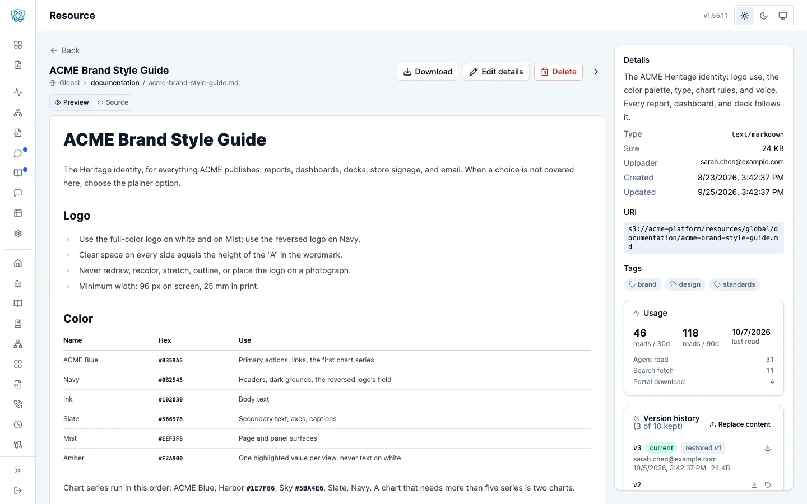Open the settings gear in the sidebar
The width and height of the screenshot is (807, 504).
(18, 234)
